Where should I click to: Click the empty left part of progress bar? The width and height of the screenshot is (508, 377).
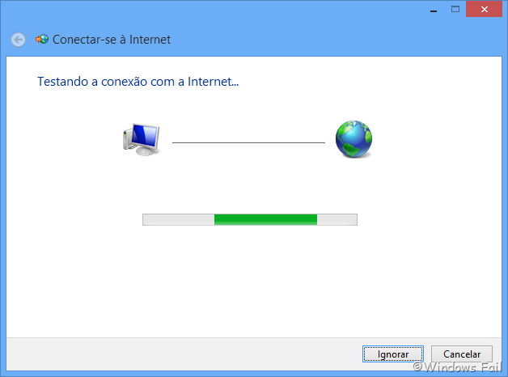[179, 219]
